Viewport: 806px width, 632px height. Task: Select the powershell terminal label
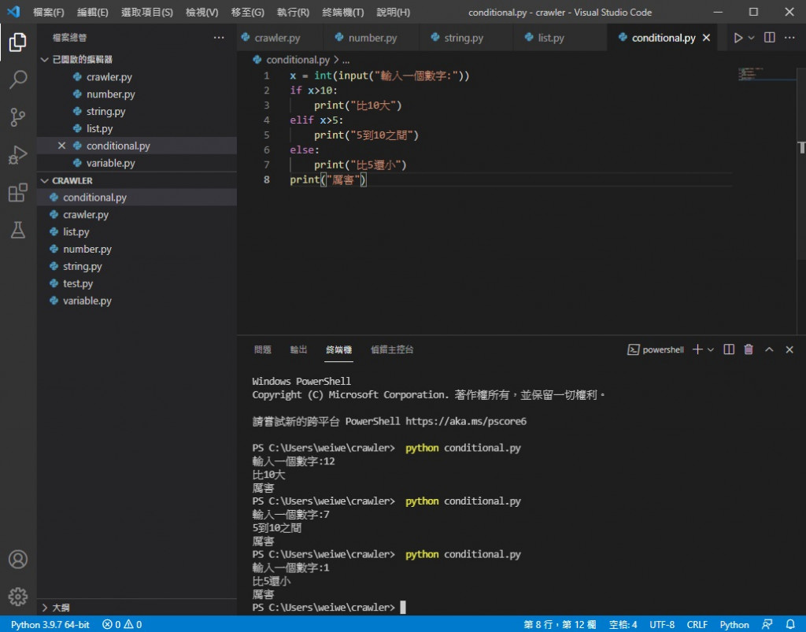pyautogui.click(x=656, y=349)
